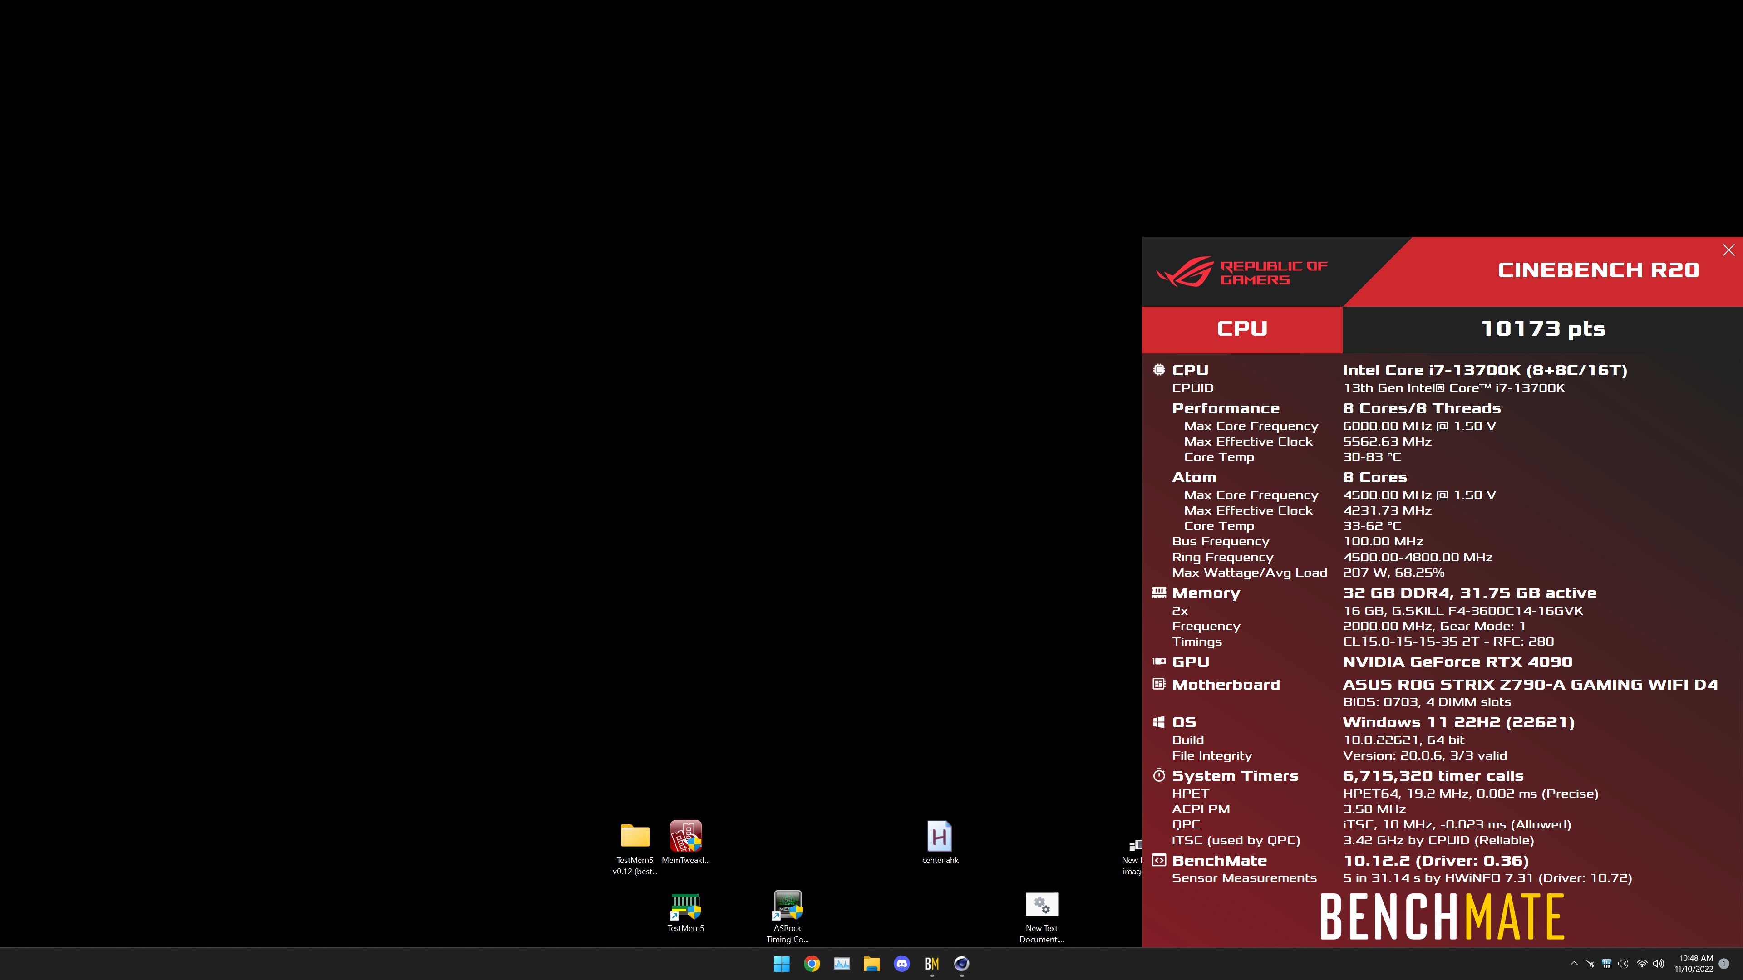This screenshot has width=1743, height=980.
Task: Click 'ASUS ROG STRIX Z790-A GAMING WIFI D4' text
Action: (x=1531, y=685)
